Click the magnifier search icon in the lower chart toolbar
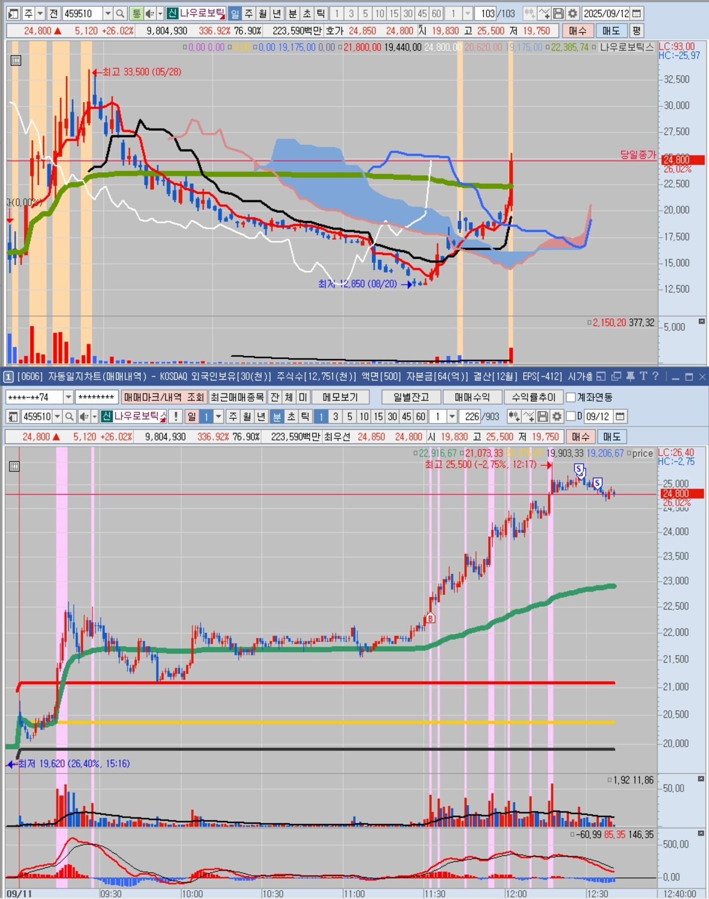The height and width of the screenshot is (899, 709). pyautogui.click(x=70, y=416)
